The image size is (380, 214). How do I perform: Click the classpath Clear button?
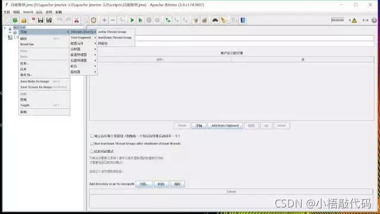click(178, 184)
